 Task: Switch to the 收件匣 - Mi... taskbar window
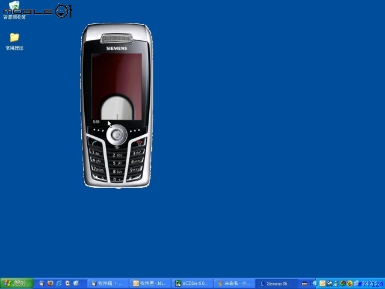coord(150,284)
